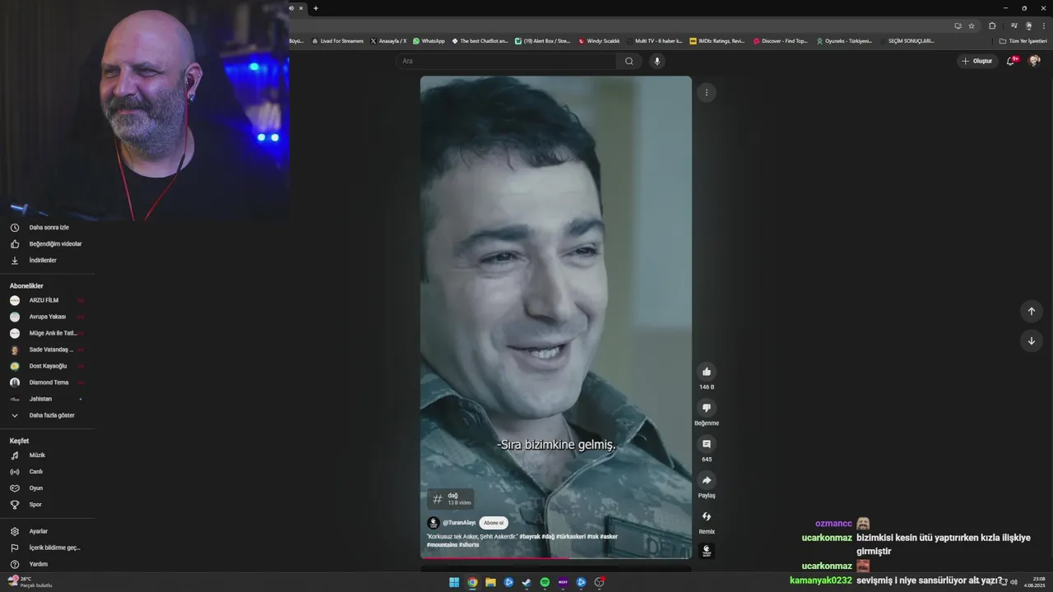The height and width of the screenshot is (592, 1053).
Task: Open Diamond Tema subscription channel
Action: (x=48, y=382)
